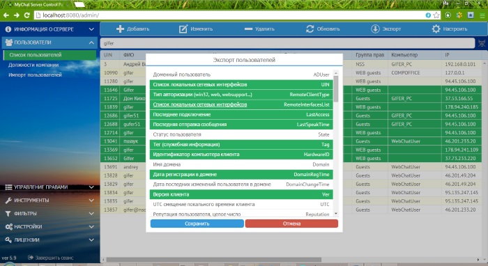Click the Экспорт download icon
488x266 pixels.
[x=375, y=29]
